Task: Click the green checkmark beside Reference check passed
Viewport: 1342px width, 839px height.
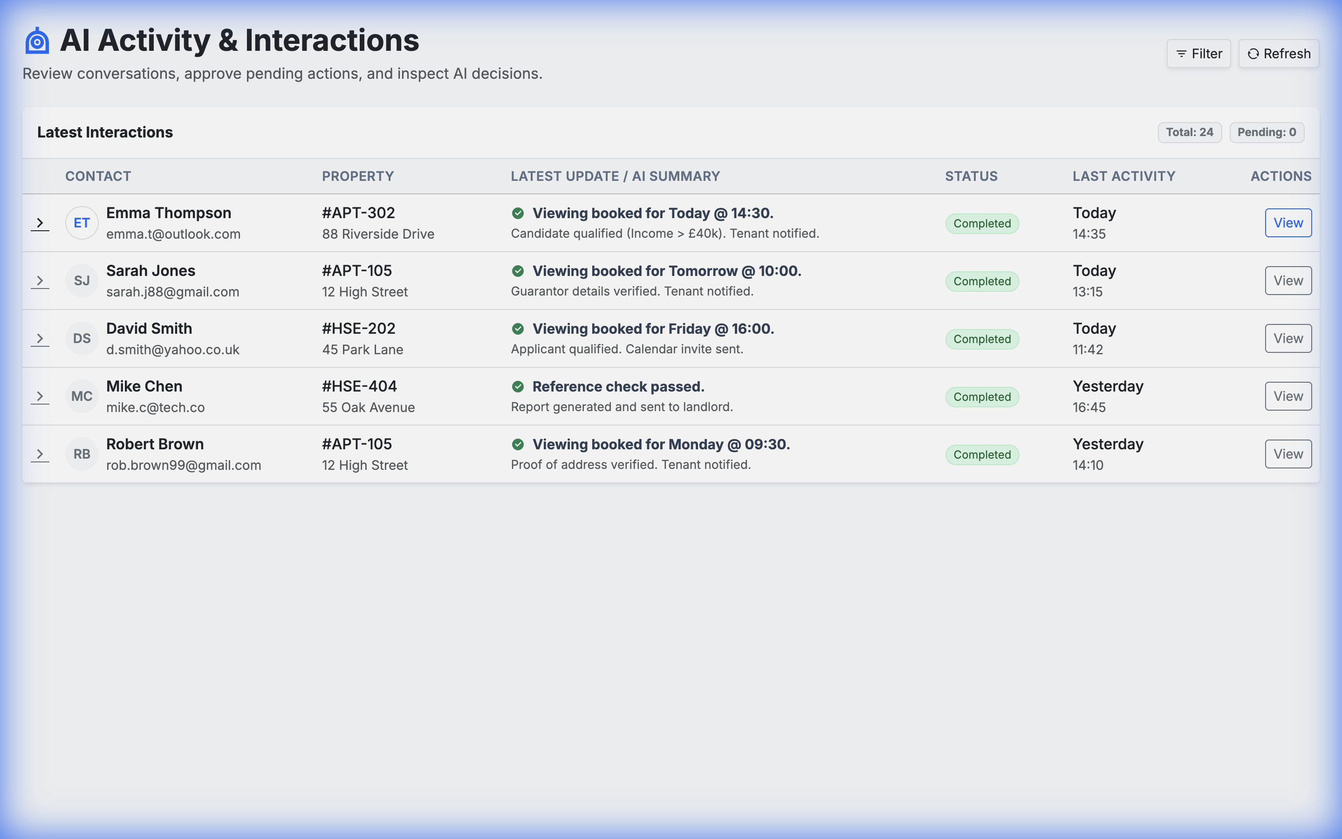Action: click(518, 386)
